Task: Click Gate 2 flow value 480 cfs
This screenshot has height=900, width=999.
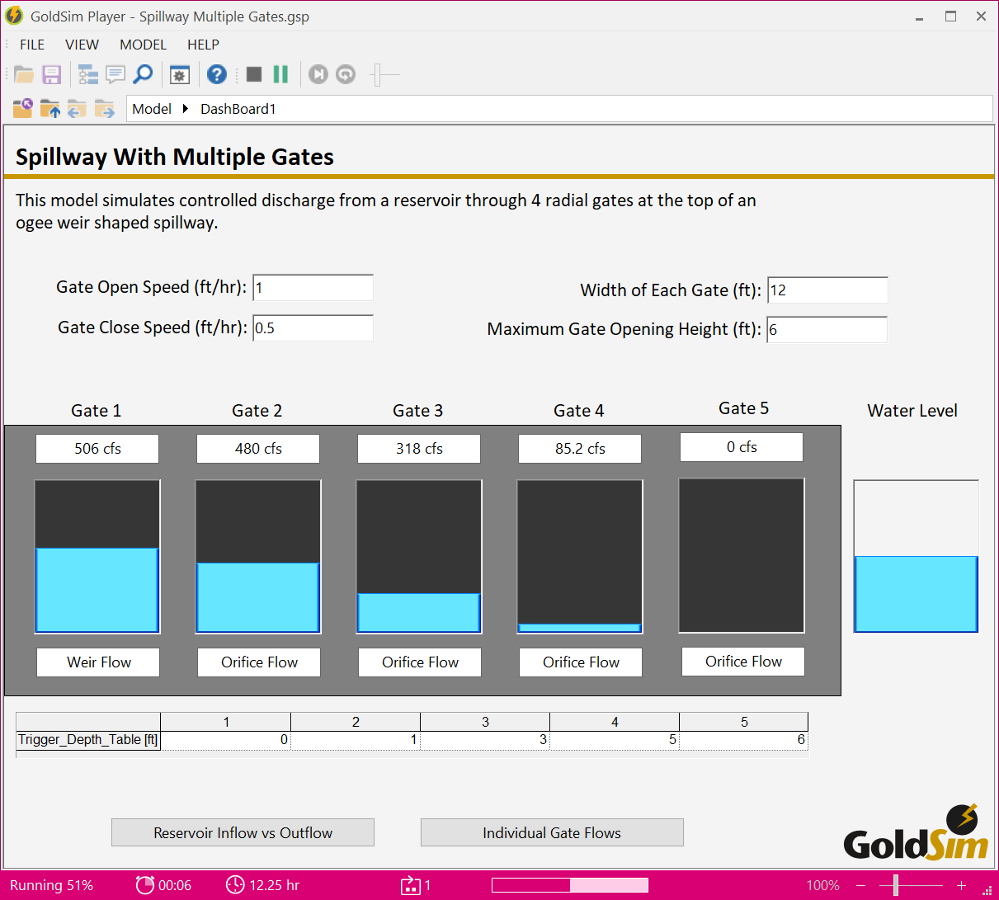Action: (258, 449)
